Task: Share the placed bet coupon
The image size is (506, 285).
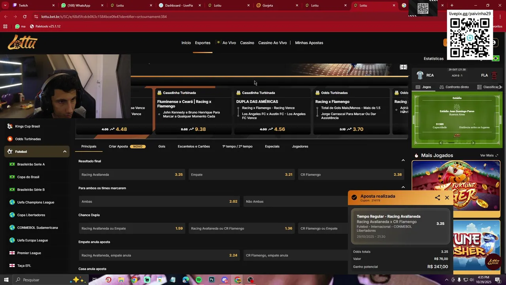Action: tap(437, 198)
